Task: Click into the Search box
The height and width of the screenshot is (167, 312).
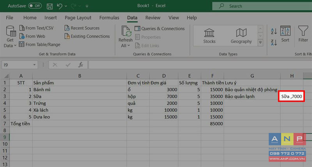Action: coord(262,6)
